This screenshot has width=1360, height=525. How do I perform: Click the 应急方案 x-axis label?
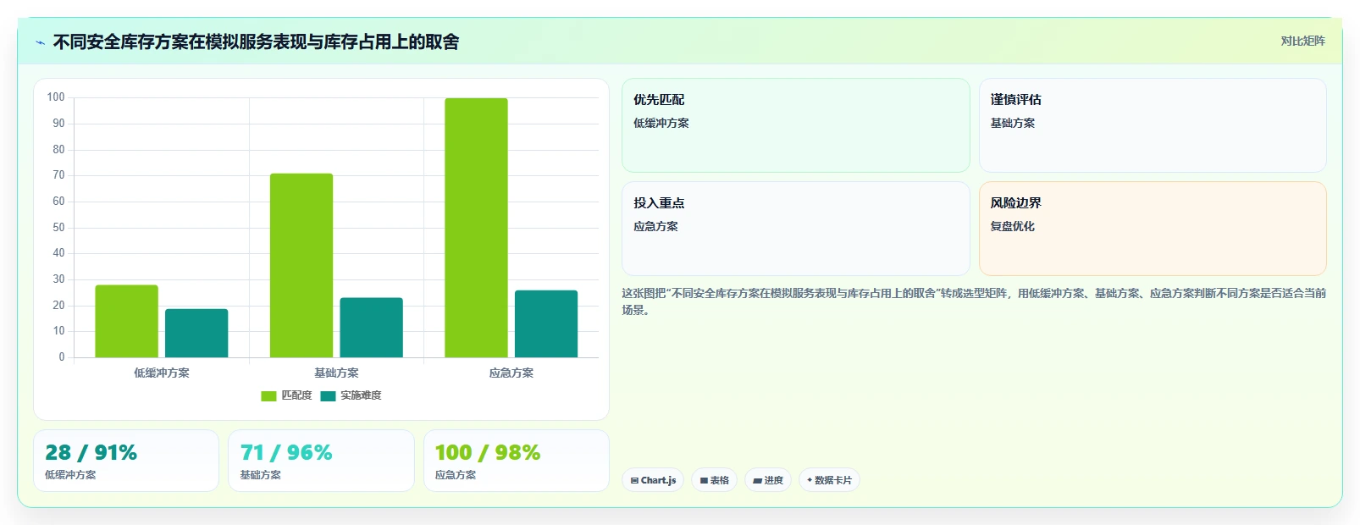point(511,373)
